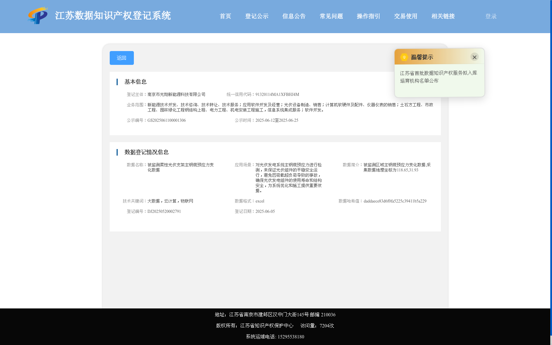The image size is (552, 345).
Task: Select keywords 大数据，云计算，物联网
Action: 170,201
